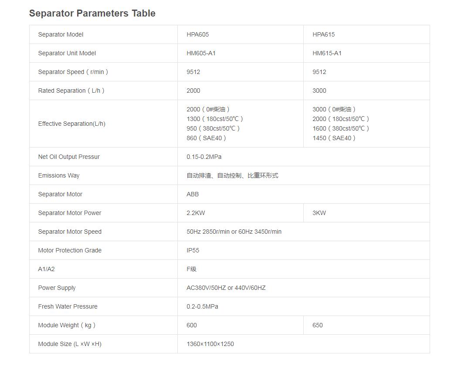Select the ABB motor cell

pyautogui.click(x=193, y=194)
